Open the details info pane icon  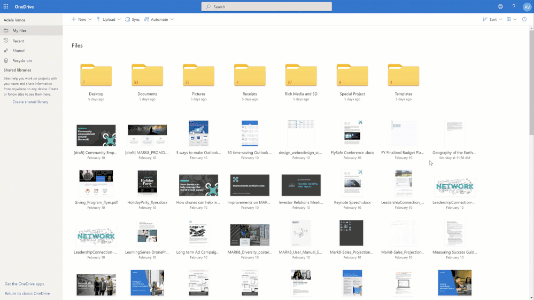tap(524, 19)
